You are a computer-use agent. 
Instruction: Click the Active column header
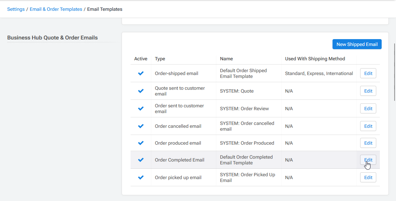click(x=141, y=59)
